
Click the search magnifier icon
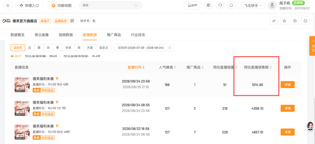tap(136, 6)
